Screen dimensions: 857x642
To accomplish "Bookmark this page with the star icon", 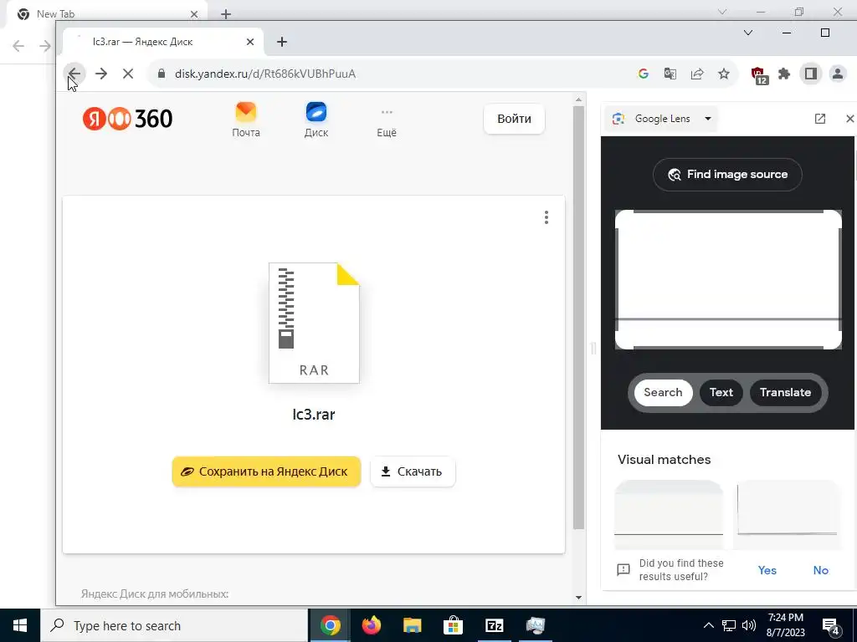I will pos(724,74).
